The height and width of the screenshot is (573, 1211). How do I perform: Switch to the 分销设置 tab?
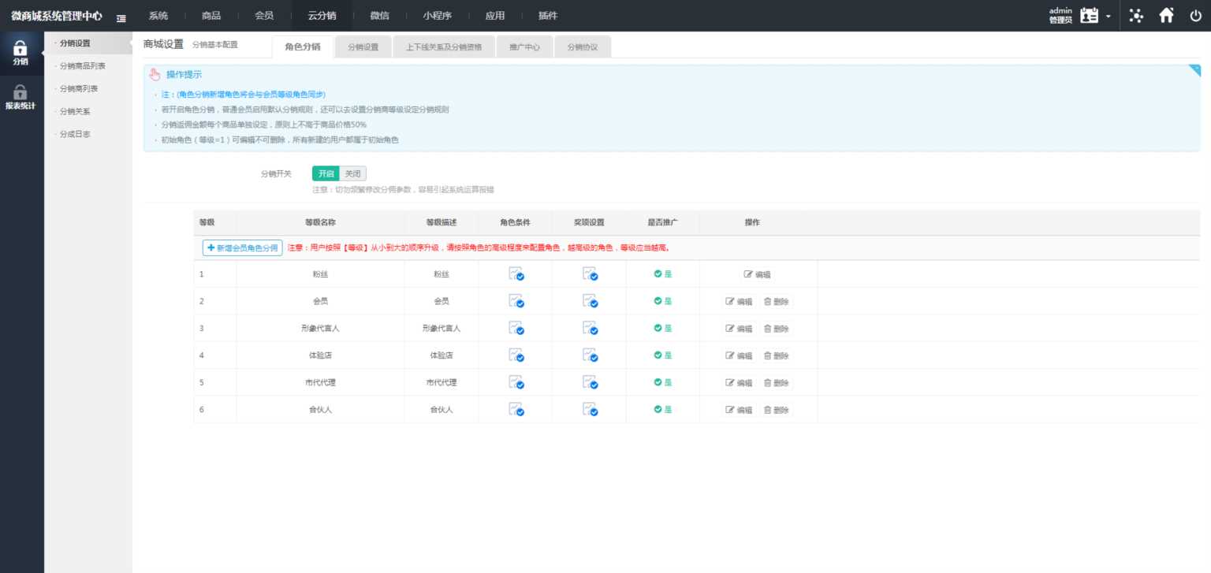363,47
